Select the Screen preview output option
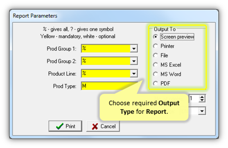Viewport: 228px width, 148px height. click(x=156, y=37)
